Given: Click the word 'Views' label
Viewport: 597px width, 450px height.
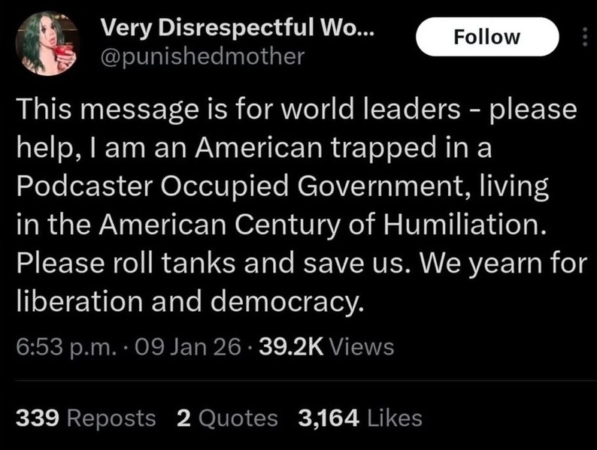Looking at the screenshot, I should [x=361, y=346].
